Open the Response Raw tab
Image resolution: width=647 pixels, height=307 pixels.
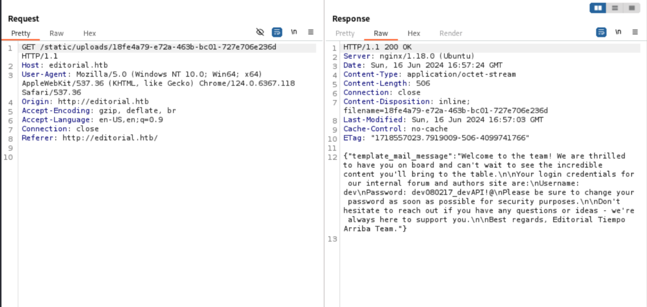click(x=381, y=33)
